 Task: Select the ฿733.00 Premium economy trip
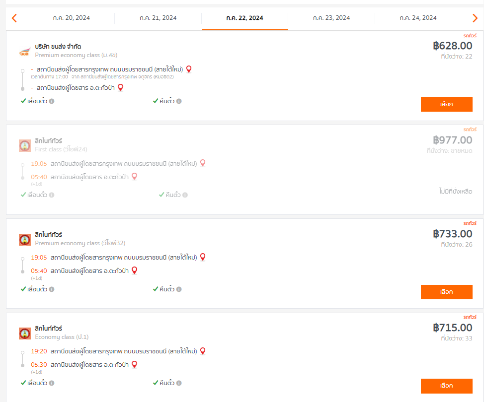pyautogui.click(x=446, y=292)
